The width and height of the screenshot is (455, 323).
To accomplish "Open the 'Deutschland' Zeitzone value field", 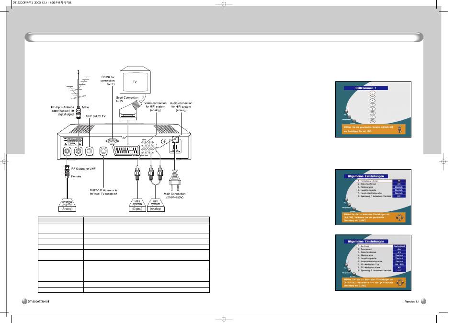I will tap(399, 246).
